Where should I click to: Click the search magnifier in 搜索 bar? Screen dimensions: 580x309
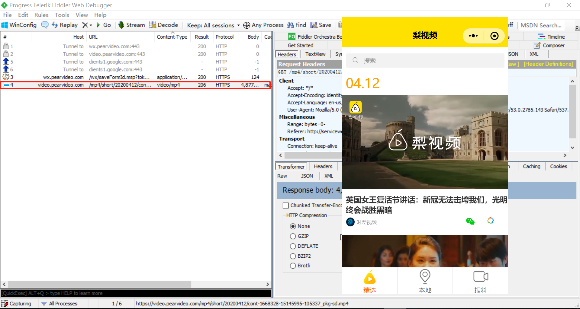click(x=356, y=60)
